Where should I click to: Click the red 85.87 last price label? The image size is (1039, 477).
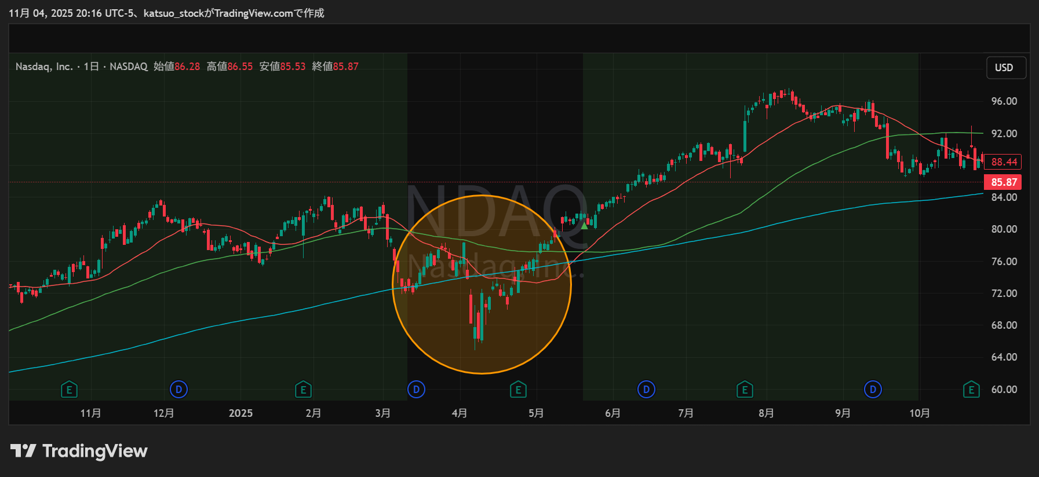tap(1004, 182)
